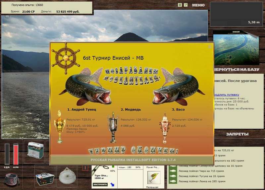Click the tournament title 6st Турнир Енисей - МВ

pos(113,58)
